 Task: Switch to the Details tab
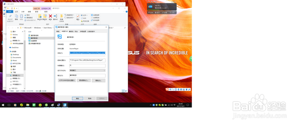pos(82,31)
